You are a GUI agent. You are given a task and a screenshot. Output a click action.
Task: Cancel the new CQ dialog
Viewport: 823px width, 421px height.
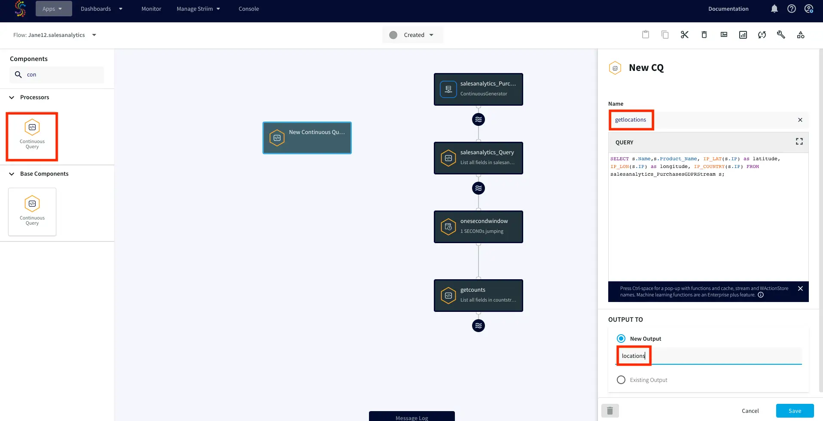point(750,411)
